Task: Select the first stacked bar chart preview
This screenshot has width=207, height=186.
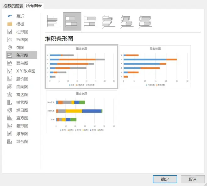Action: (x=82, y=67)
